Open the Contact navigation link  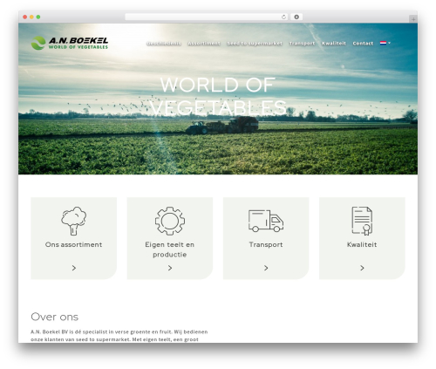(363, 44)
